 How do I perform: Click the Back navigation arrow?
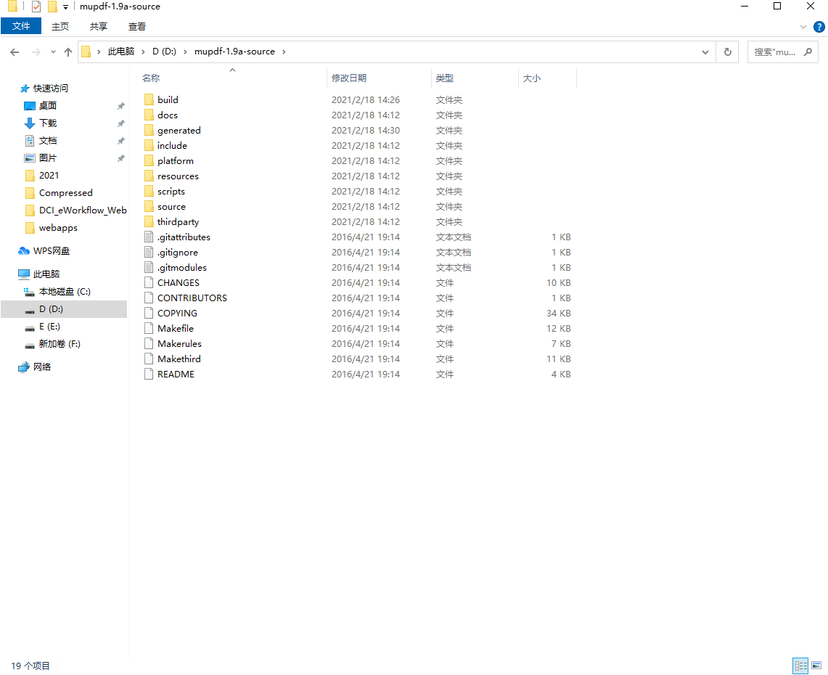15,52
